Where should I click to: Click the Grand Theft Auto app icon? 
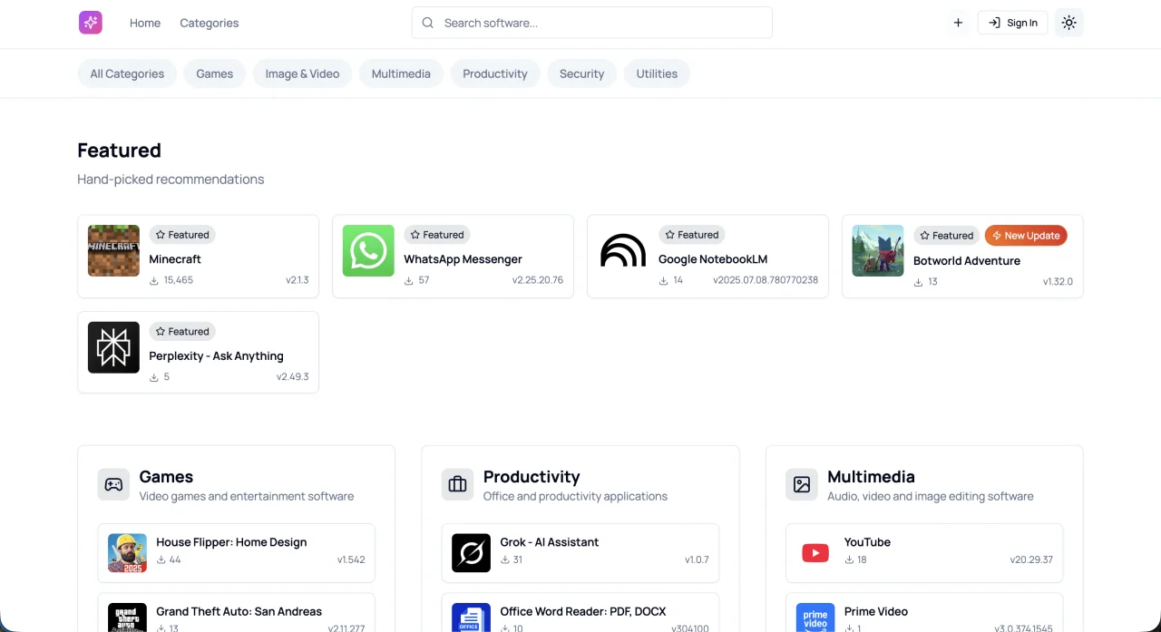pyautogui.click(x=127, y=618)
